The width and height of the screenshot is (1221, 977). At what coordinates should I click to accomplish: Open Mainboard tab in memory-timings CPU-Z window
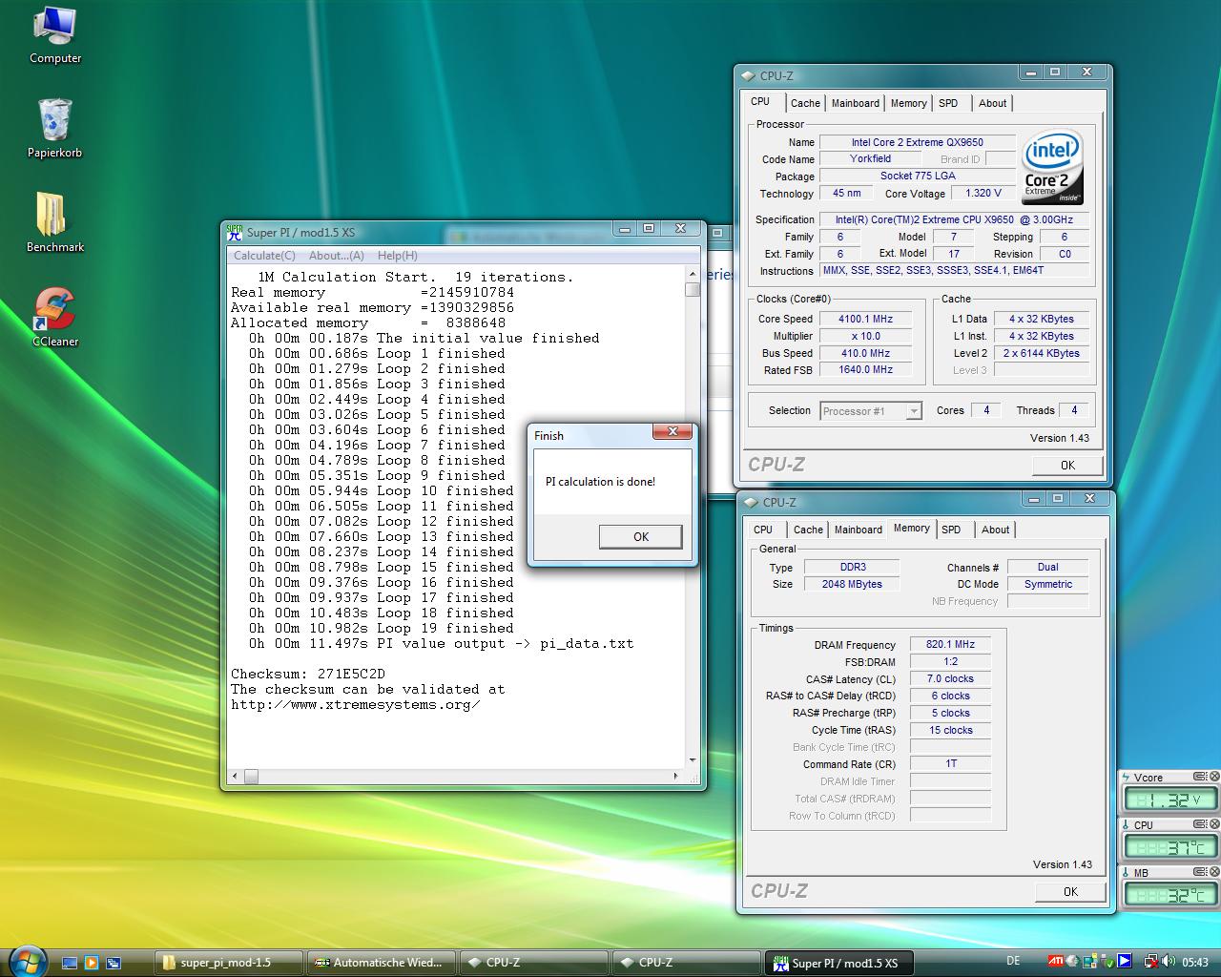point(858,530)
